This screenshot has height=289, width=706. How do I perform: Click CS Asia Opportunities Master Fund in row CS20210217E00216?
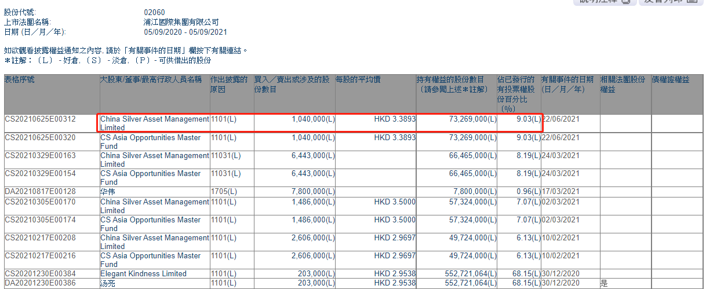[151, 260]
